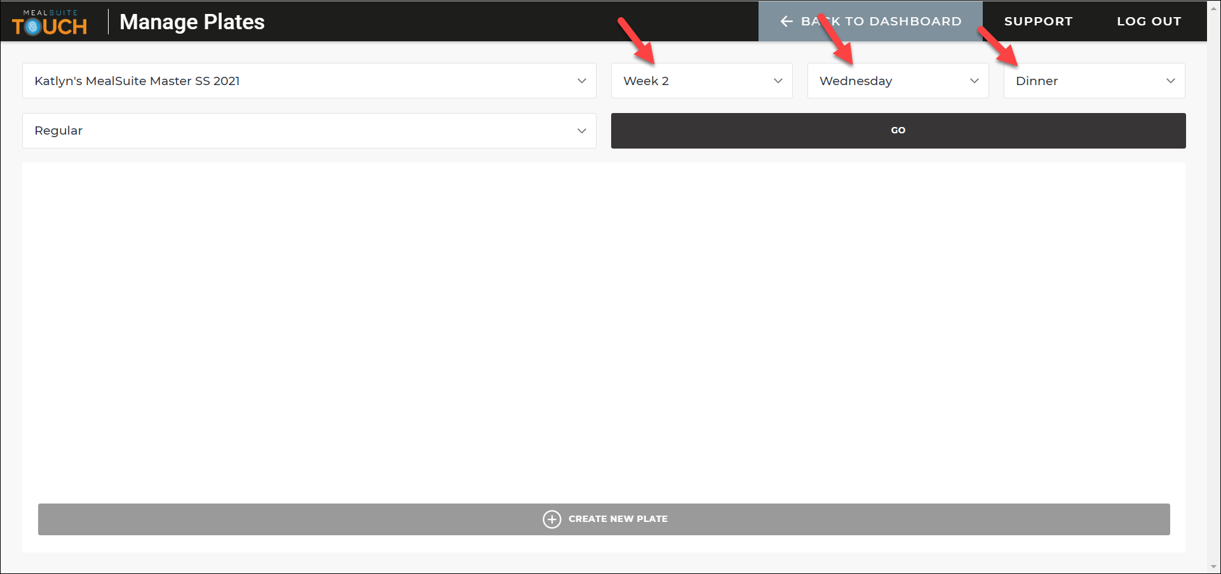Click the page scrollbar down arrow
This screenshot has width=1221, height=574.
1213,566
